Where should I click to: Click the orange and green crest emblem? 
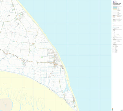click(113, 109)
